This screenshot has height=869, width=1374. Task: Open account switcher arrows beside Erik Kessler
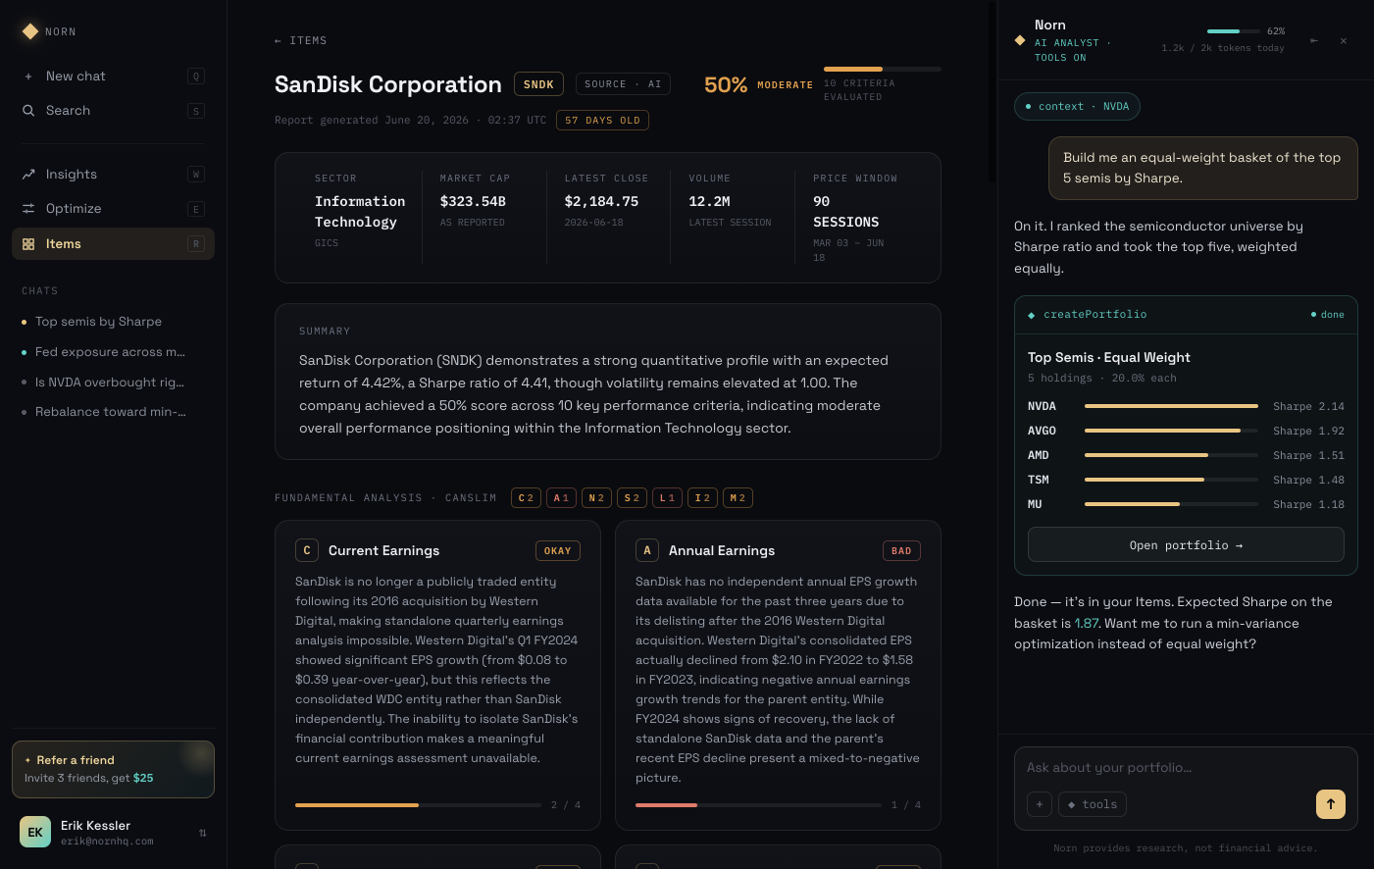tap(203, 833)
